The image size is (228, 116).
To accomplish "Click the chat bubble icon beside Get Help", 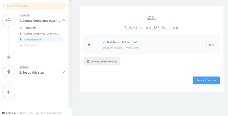I will (3, 113).
